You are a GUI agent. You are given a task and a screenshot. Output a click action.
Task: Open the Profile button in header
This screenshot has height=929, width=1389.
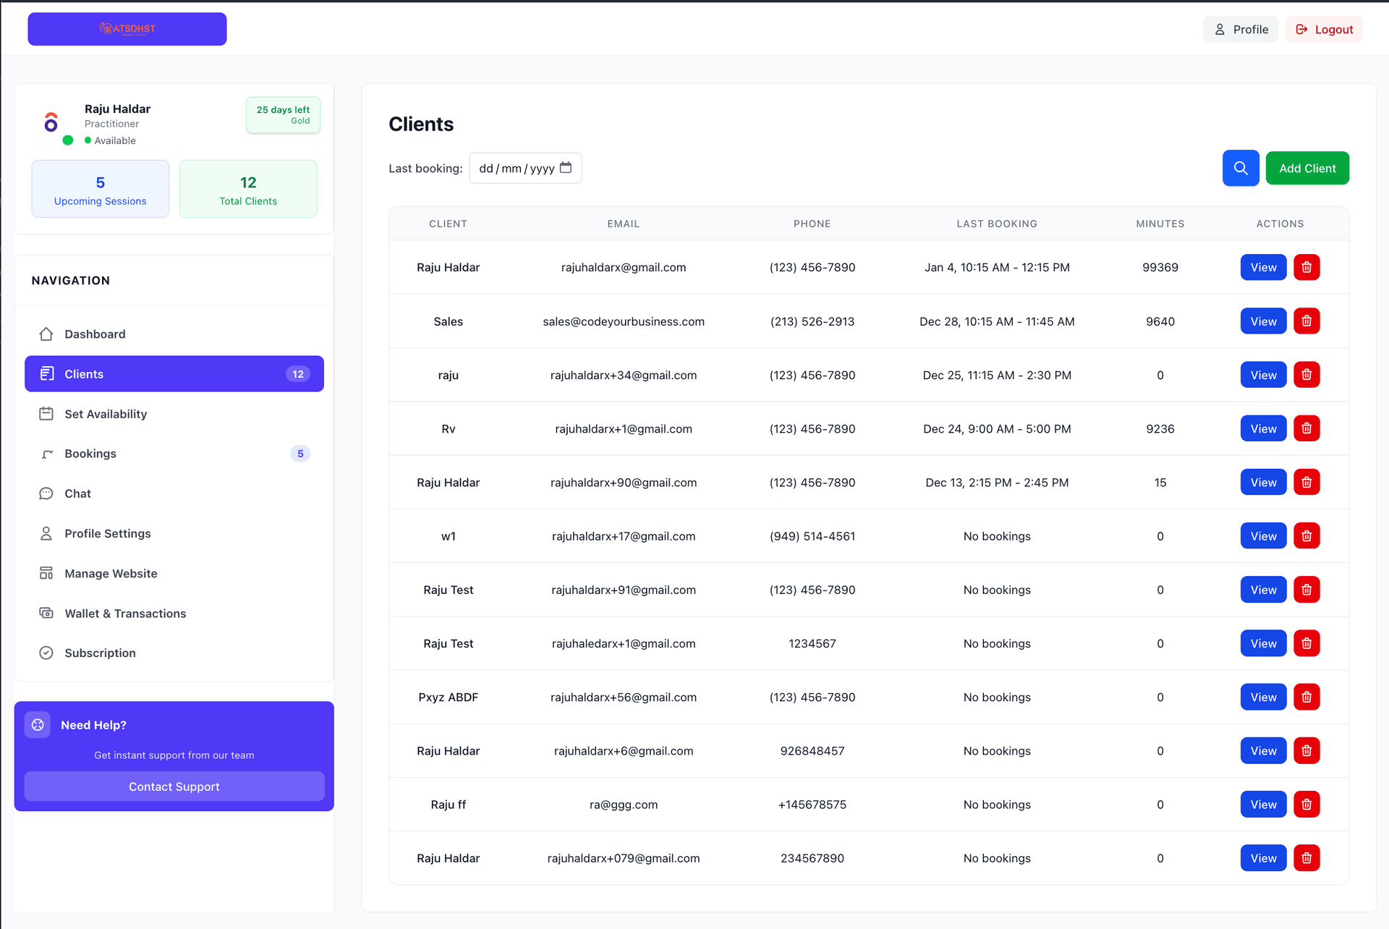pyautogui.click(x=1241, y=30)
